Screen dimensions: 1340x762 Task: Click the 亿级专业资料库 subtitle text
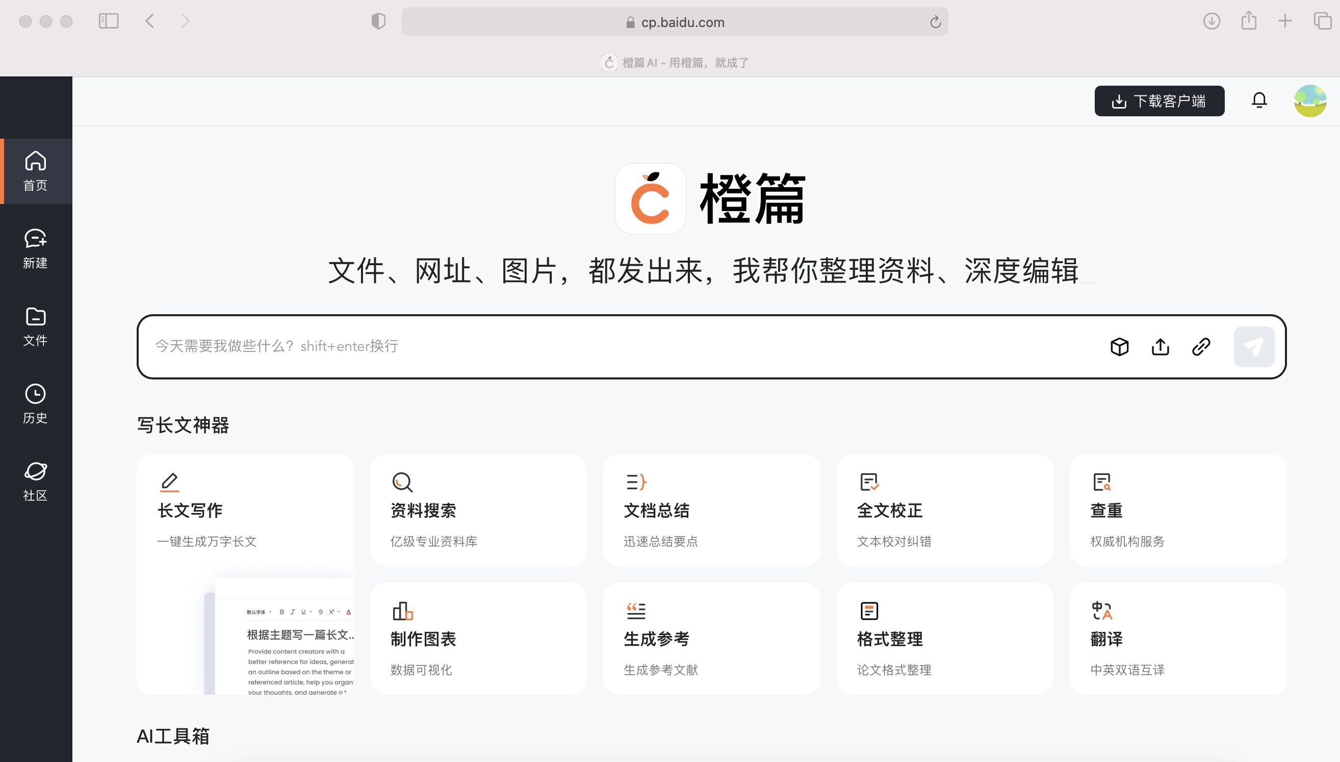pyautogui.click(x=433, y=541)
